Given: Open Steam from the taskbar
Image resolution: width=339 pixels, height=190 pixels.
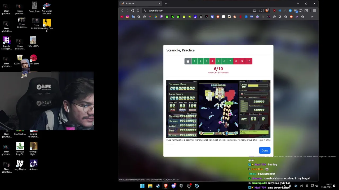Looking at the screenshot, I should tap(158, 186).
